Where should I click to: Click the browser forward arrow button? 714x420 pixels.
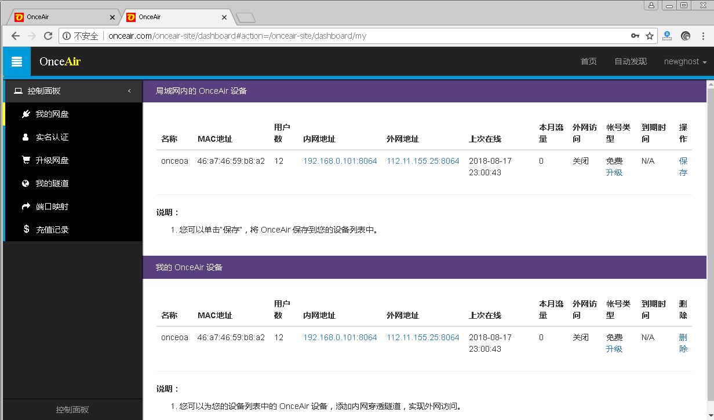pyautogui.click(x=32, y=36)
